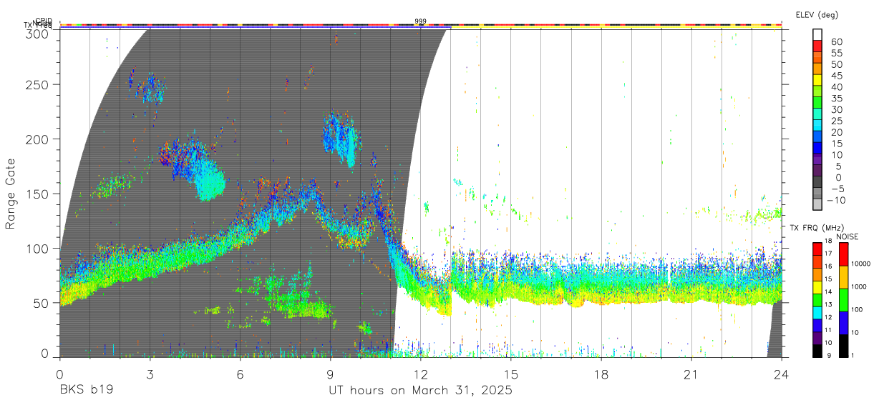
Task: Click the red 55–60 swatch on ELEV colorbar
Action: click(817, 46)
